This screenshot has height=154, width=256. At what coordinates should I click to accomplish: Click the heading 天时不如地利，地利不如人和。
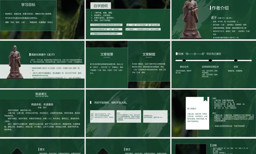(x=111, y=103)
